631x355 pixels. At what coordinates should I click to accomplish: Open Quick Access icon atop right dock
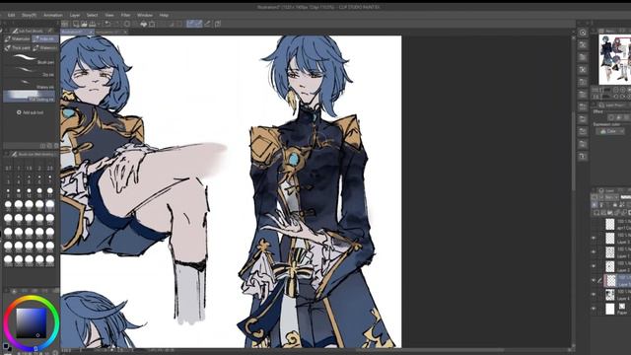583,33
